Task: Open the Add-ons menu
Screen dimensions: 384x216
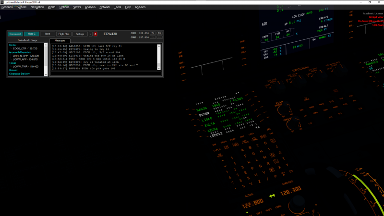Action: [x=140, y=7]
